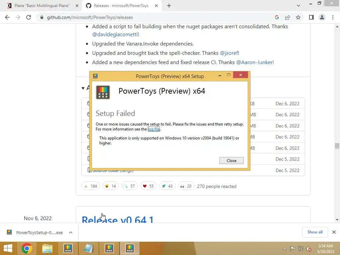
Task: Click the heart reaction 55
Action: click(148, 186)
